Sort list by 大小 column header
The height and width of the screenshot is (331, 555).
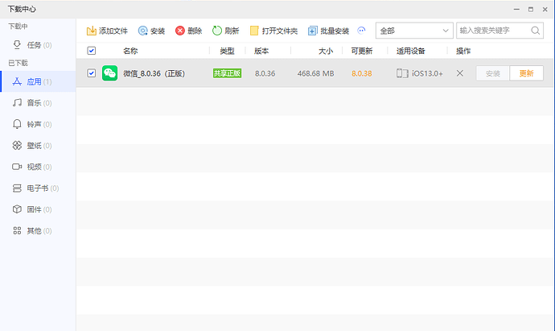click(325, 51)
